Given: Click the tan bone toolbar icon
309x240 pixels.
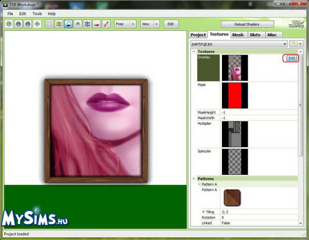Looking at the screenshot, I should tap(106, 24).
